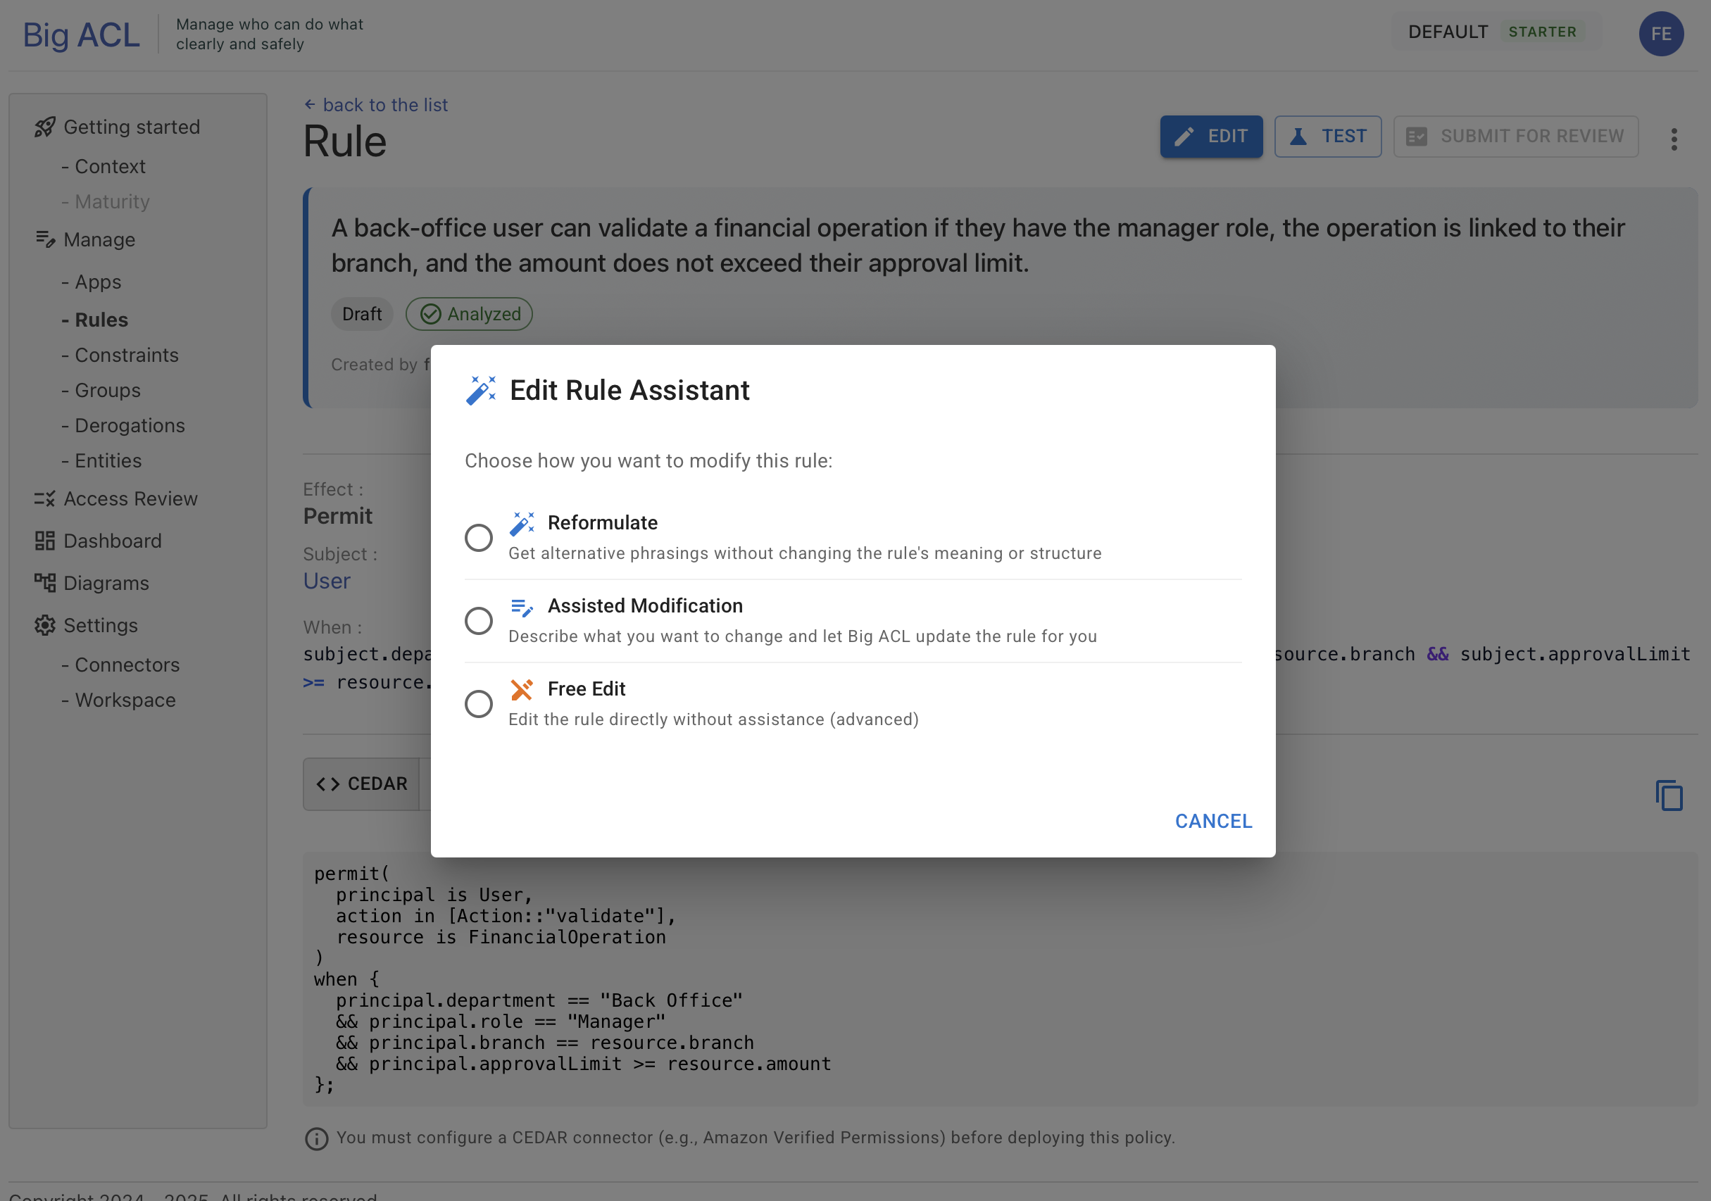Viewport: 1711px width, 1201px height.
Task: Click the Settings gear icon in sidebar
Action: point(45,625)
